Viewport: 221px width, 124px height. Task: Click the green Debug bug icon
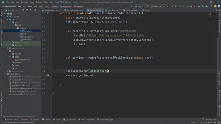click(x=180, y=6)
